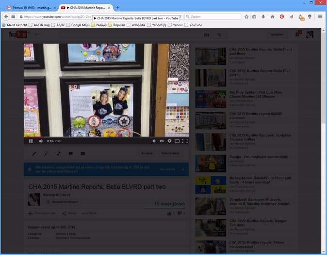Open the YouTube guide hamburger menu
Image resolution: width=327 pixels, height=255 pixels.
click(x=37, y=34)
